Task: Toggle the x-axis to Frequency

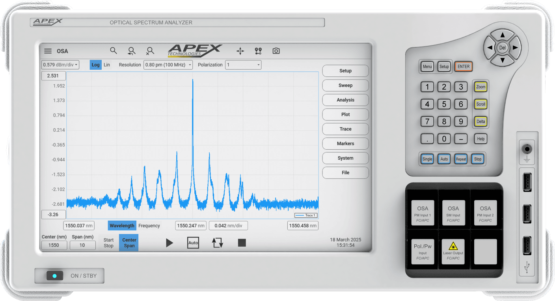Action: (149, 226)
